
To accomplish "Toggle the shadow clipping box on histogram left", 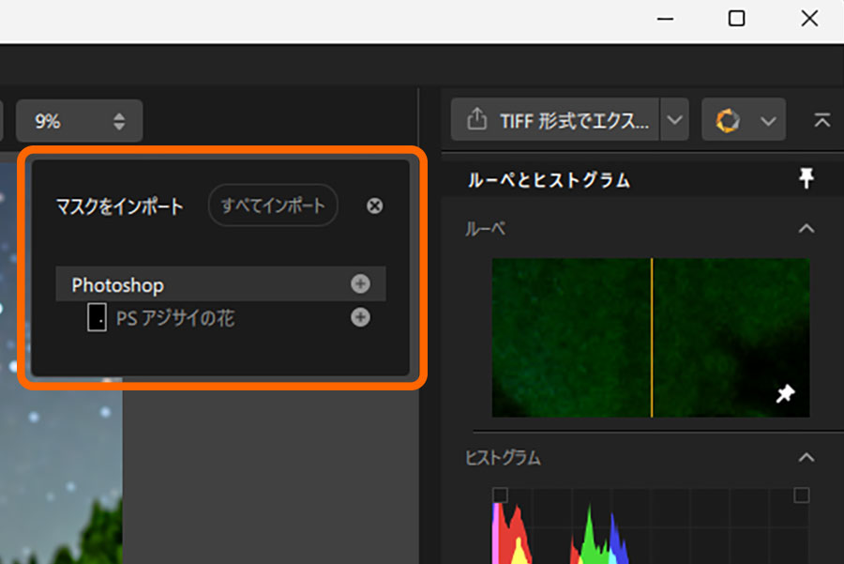I will [500, 495].
